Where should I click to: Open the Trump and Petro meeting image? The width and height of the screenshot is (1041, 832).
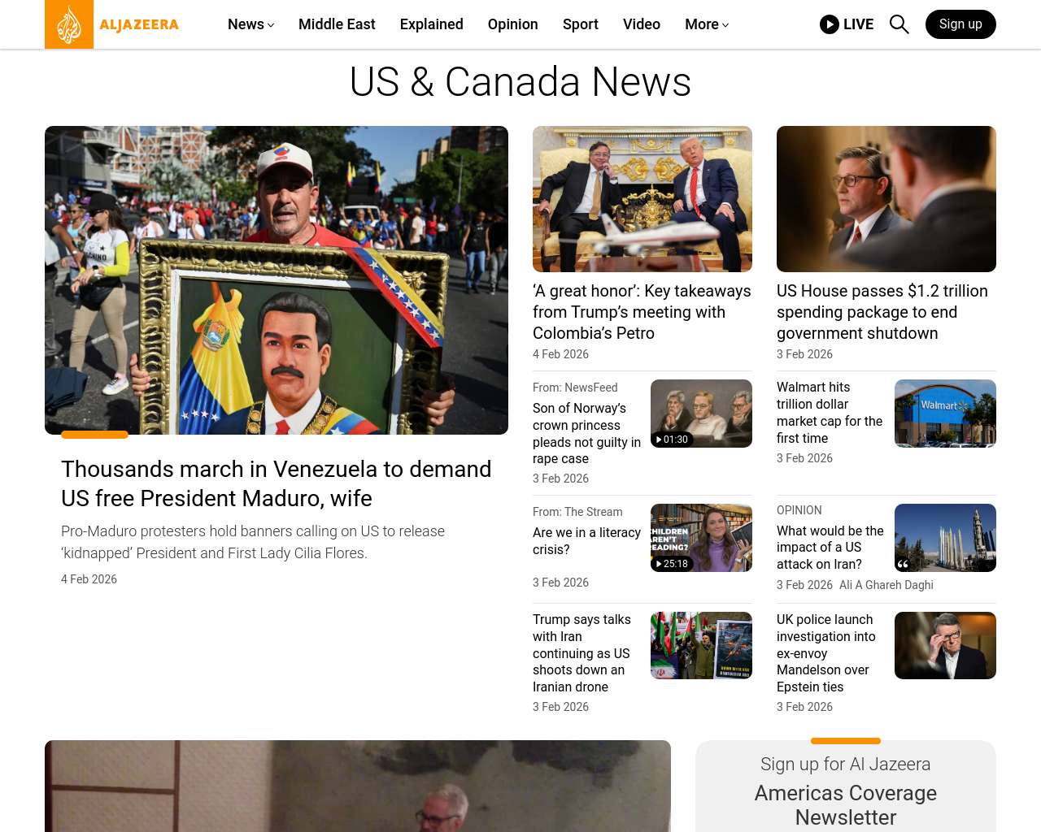[642, 199]
